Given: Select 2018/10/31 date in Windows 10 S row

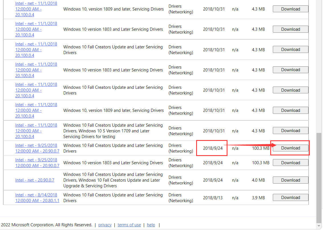Looking at the screenshot, I should pos(214,131).
